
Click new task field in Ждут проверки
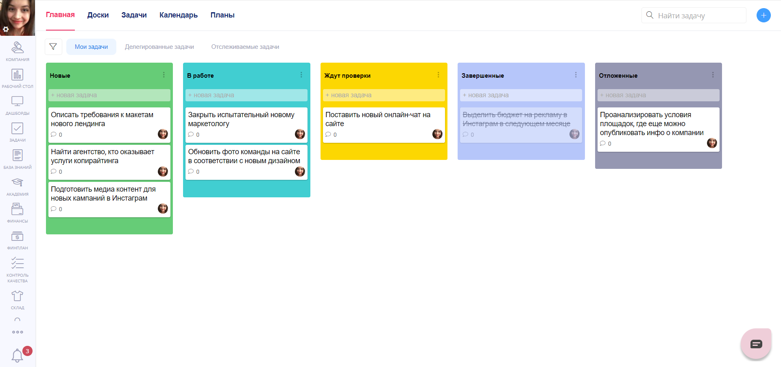(384, 95)
